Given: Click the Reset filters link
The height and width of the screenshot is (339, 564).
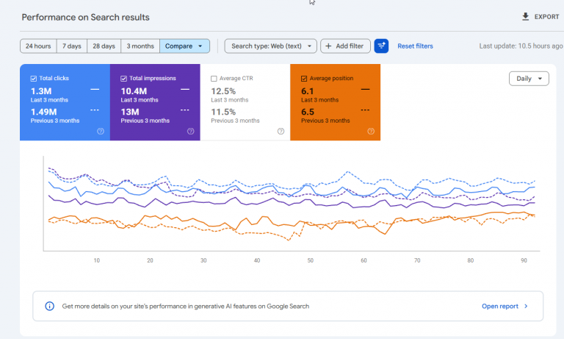Looking at the screenshot, I should (415, 46).
